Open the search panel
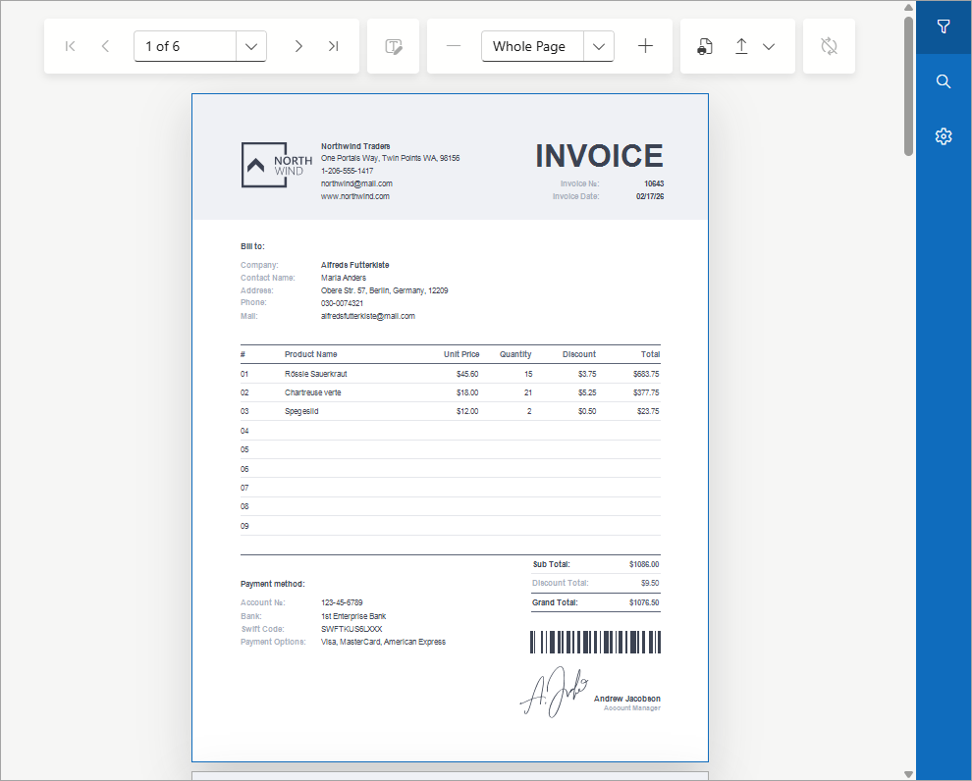This screenshot has width=972, height=781. (944, 81)
